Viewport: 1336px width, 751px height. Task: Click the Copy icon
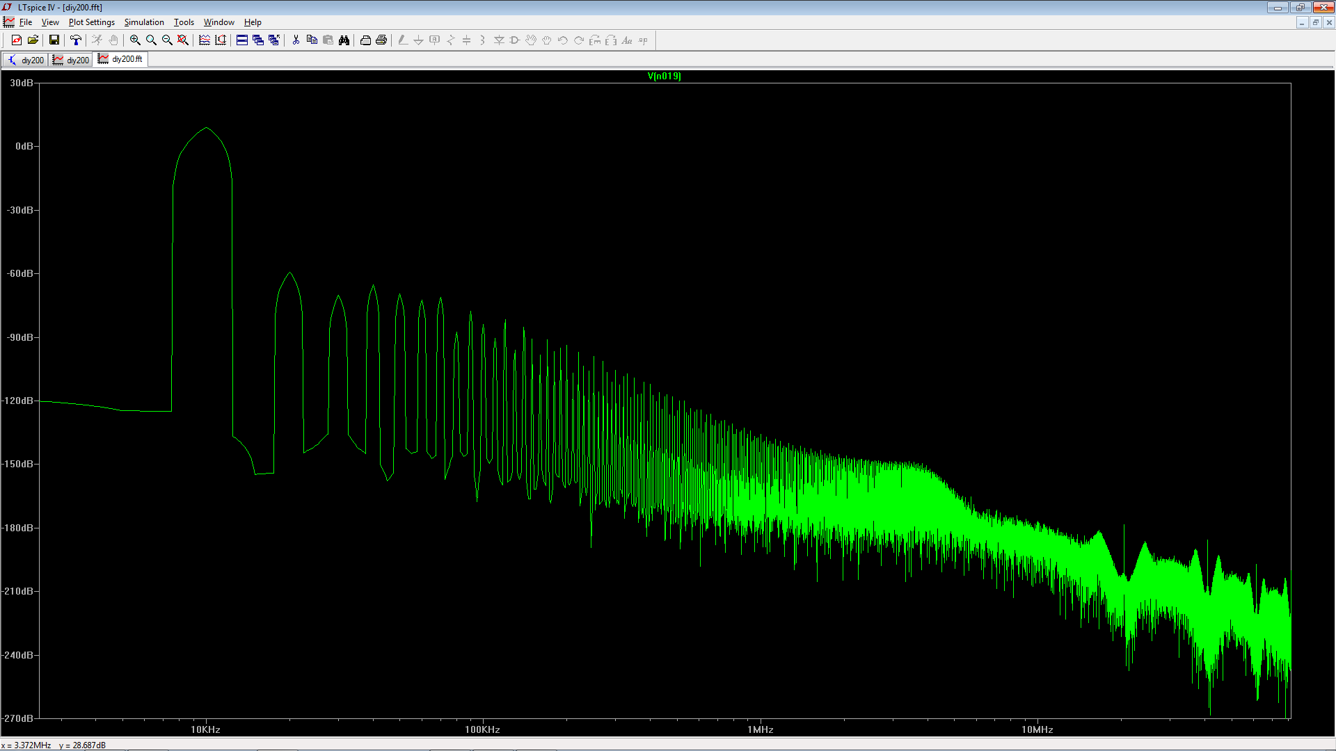[312, 40]
